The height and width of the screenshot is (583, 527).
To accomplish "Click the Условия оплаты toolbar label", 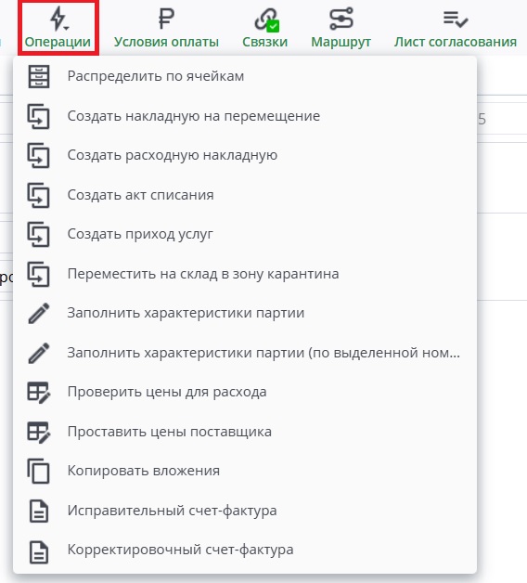I will tap(166, 42).
